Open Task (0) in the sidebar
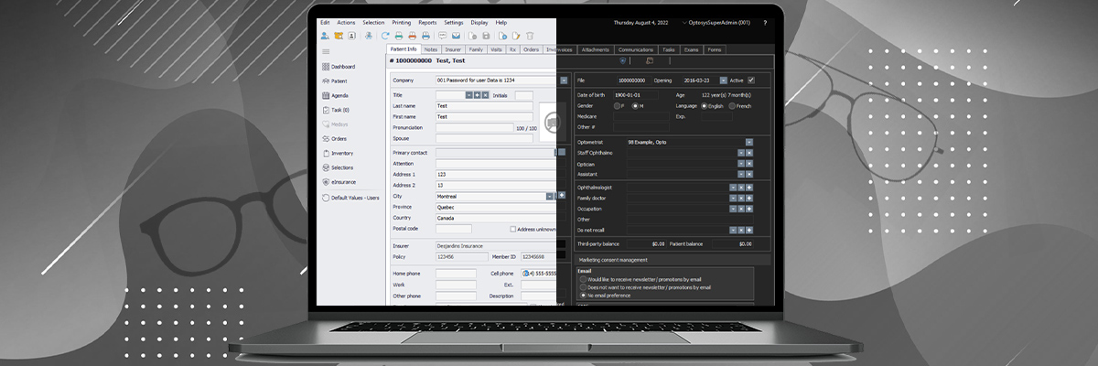The image size is (1098, 366). click(336, 110)
